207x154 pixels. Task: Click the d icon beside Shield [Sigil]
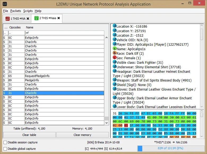coord(115,84)
